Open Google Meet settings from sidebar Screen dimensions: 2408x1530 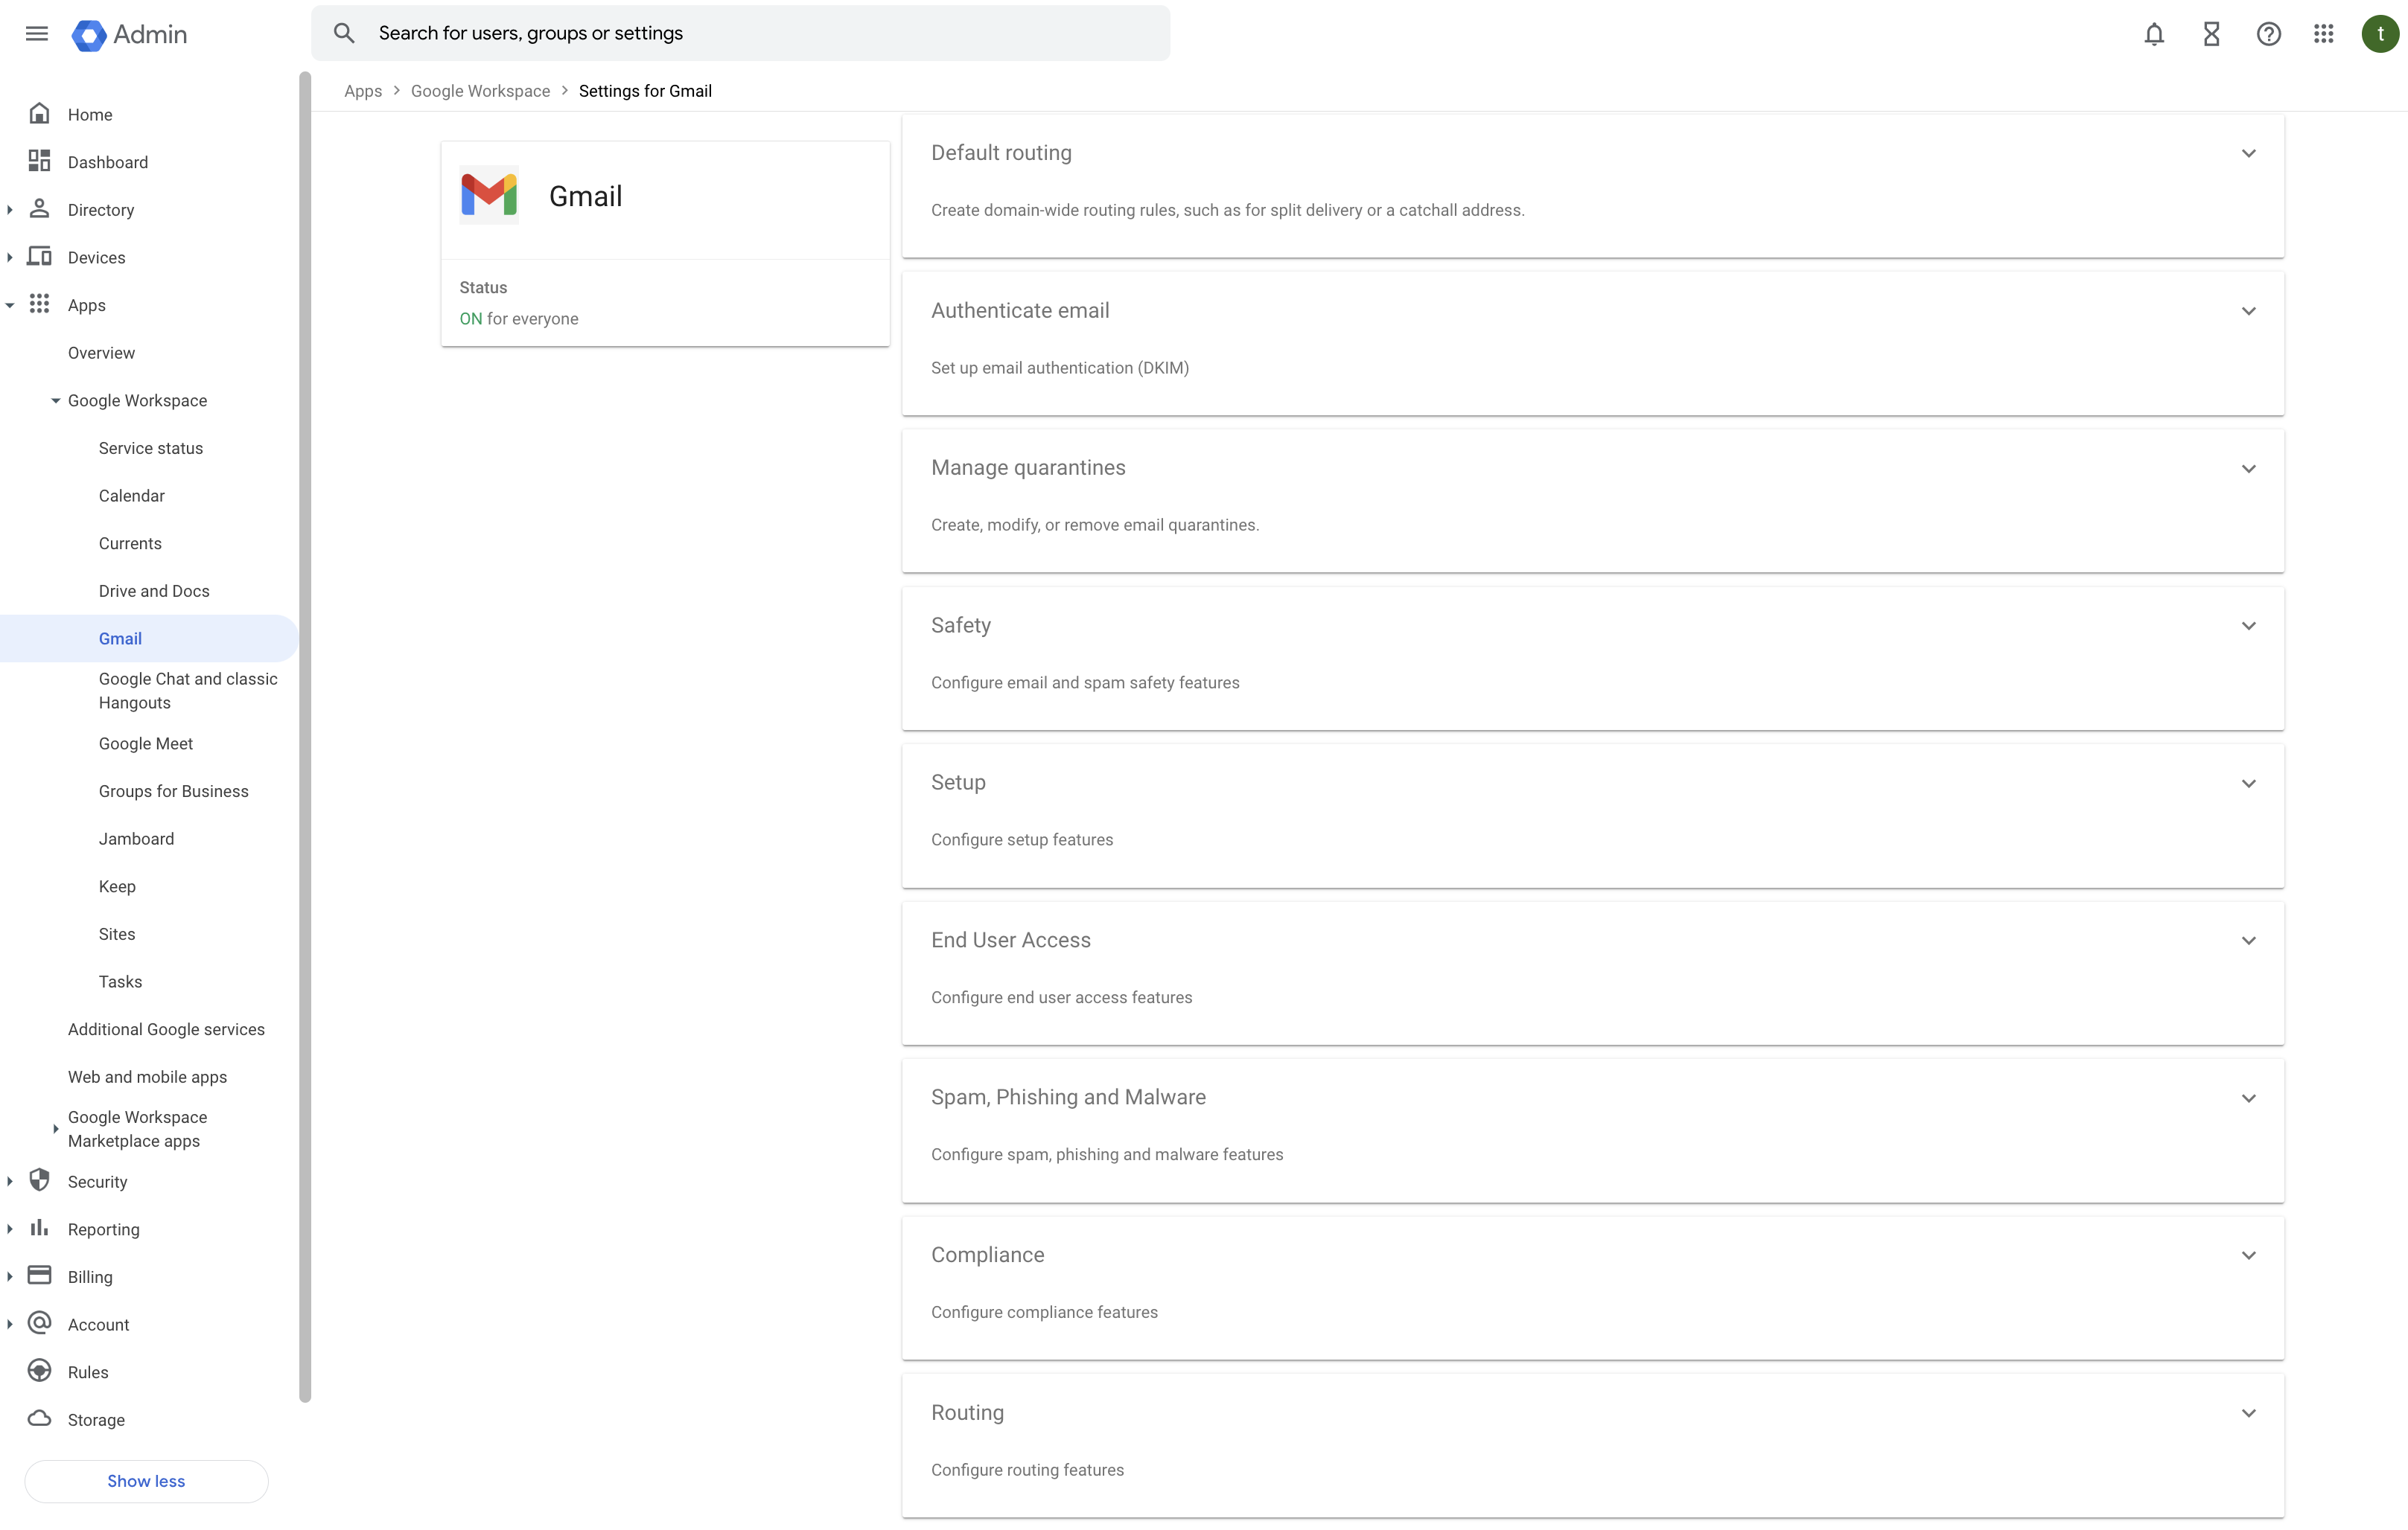[145, 743]
